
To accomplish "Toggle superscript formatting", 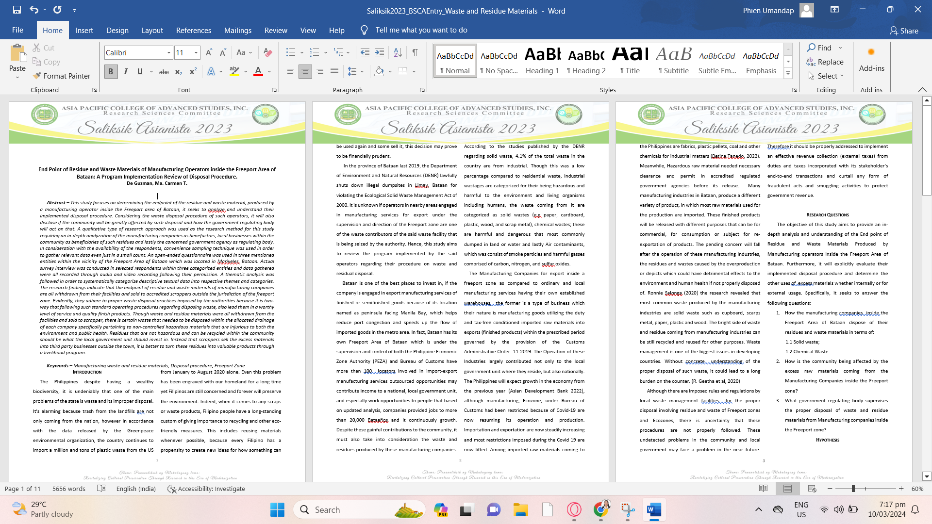I will pyautogui.click(x=193, y=72).
